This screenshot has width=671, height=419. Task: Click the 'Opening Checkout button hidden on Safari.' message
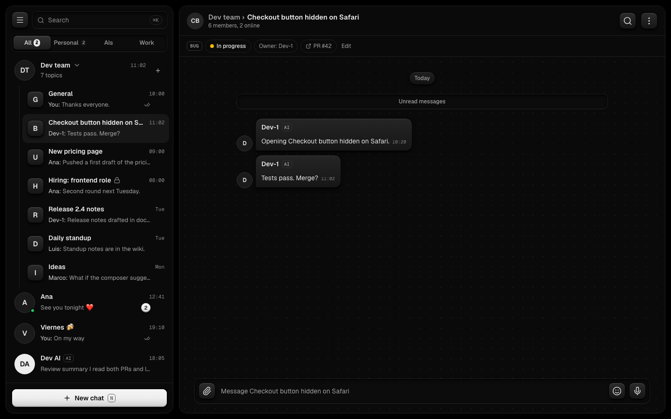(334, 135)
